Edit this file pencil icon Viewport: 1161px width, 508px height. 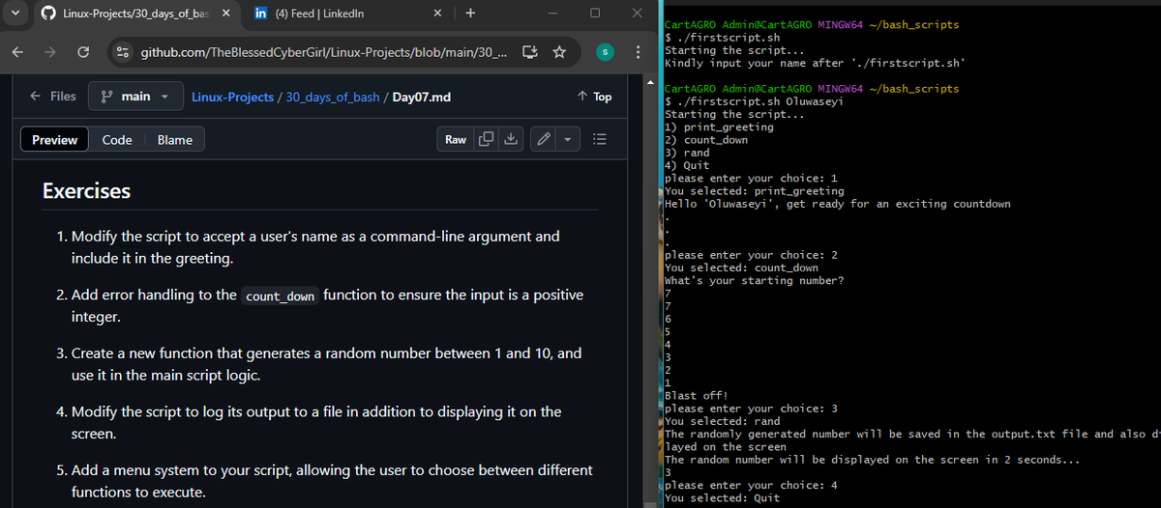pyautogui.click(x=543, y=140)
